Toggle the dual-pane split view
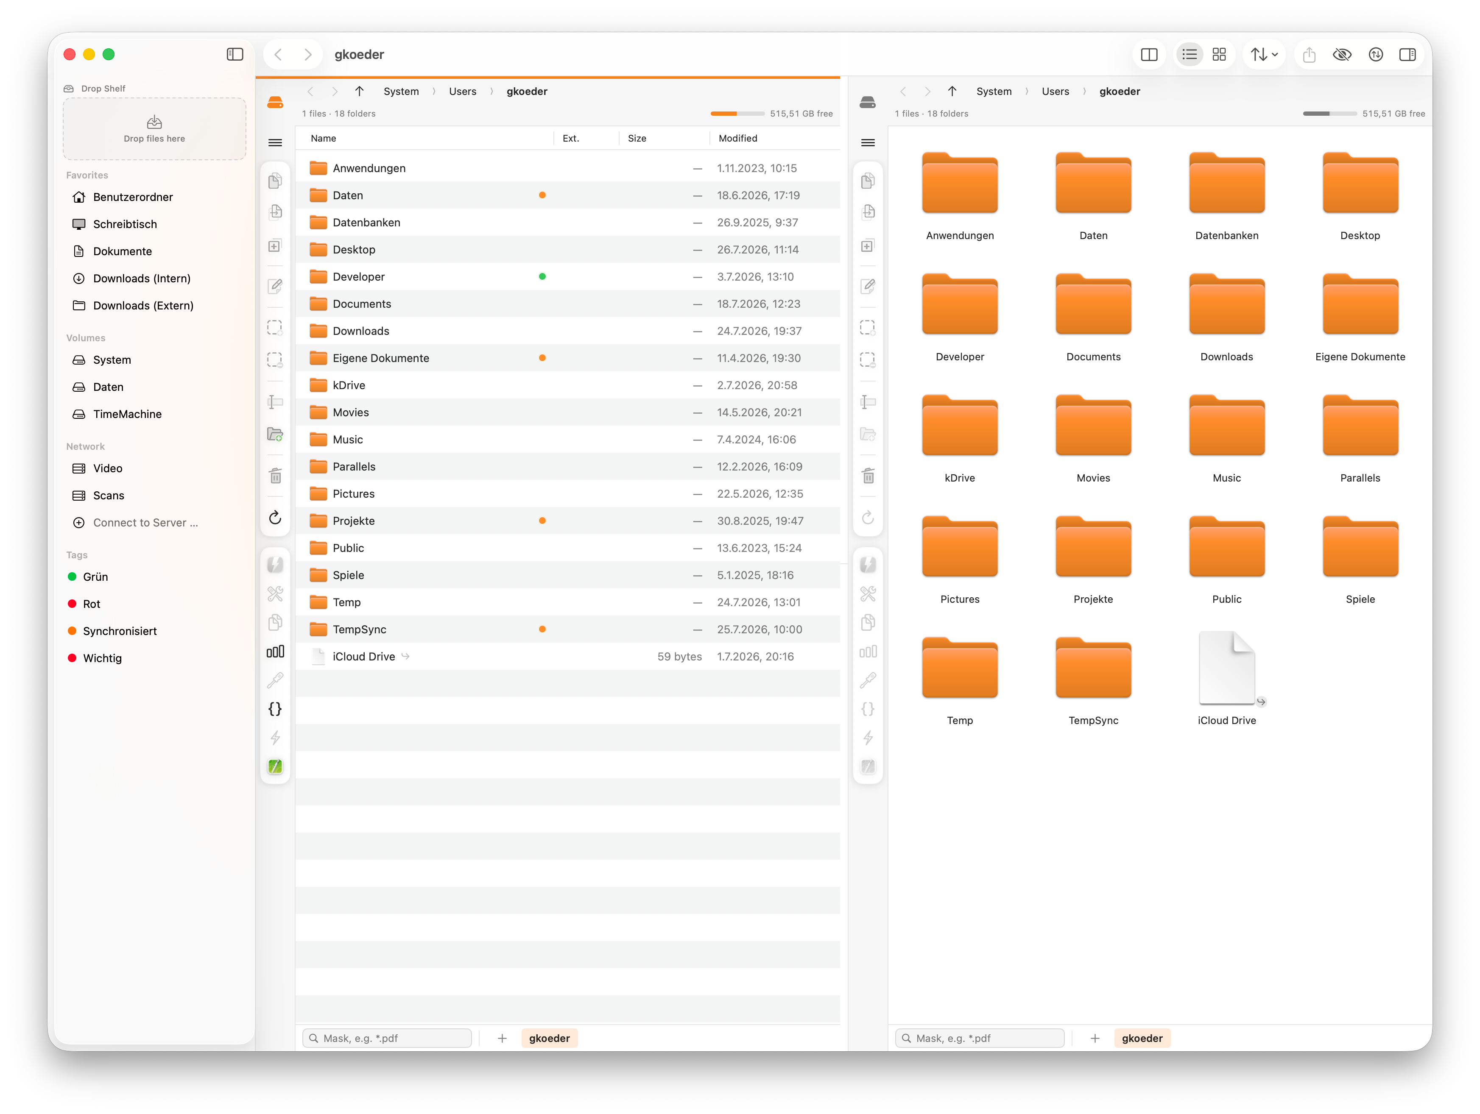1480x1114 pixels. coord(1149,55)
